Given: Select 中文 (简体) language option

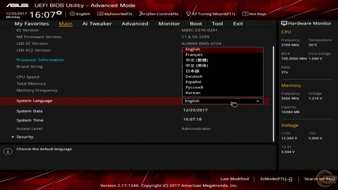Looking at the screenshot, I should point(223,65).
